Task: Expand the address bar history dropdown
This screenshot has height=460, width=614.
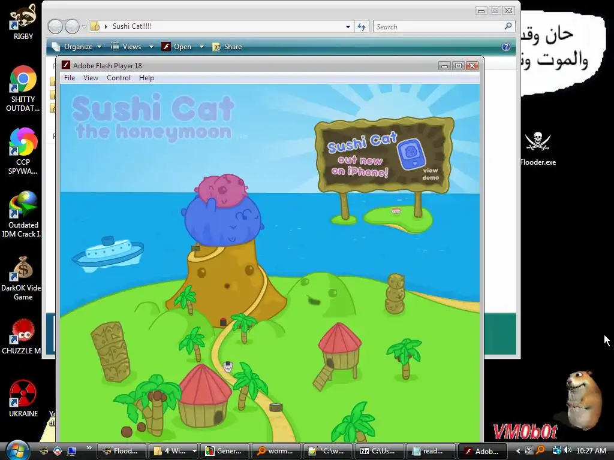Action: click(x=348, y=26)
